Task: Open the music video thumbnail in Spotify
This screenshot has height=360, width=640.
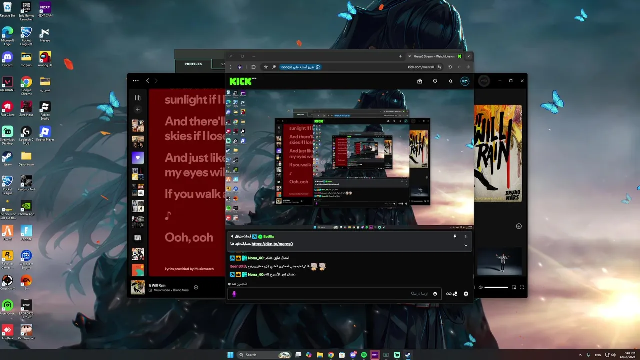Action: [x=501, y=261]
